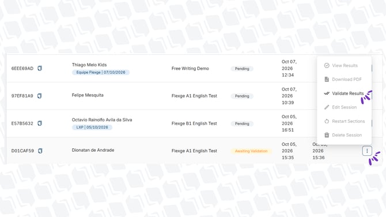Click Flexge A1 English Test for Felipe Mesquita
This screenshot has height=217, width=386.
194,96
